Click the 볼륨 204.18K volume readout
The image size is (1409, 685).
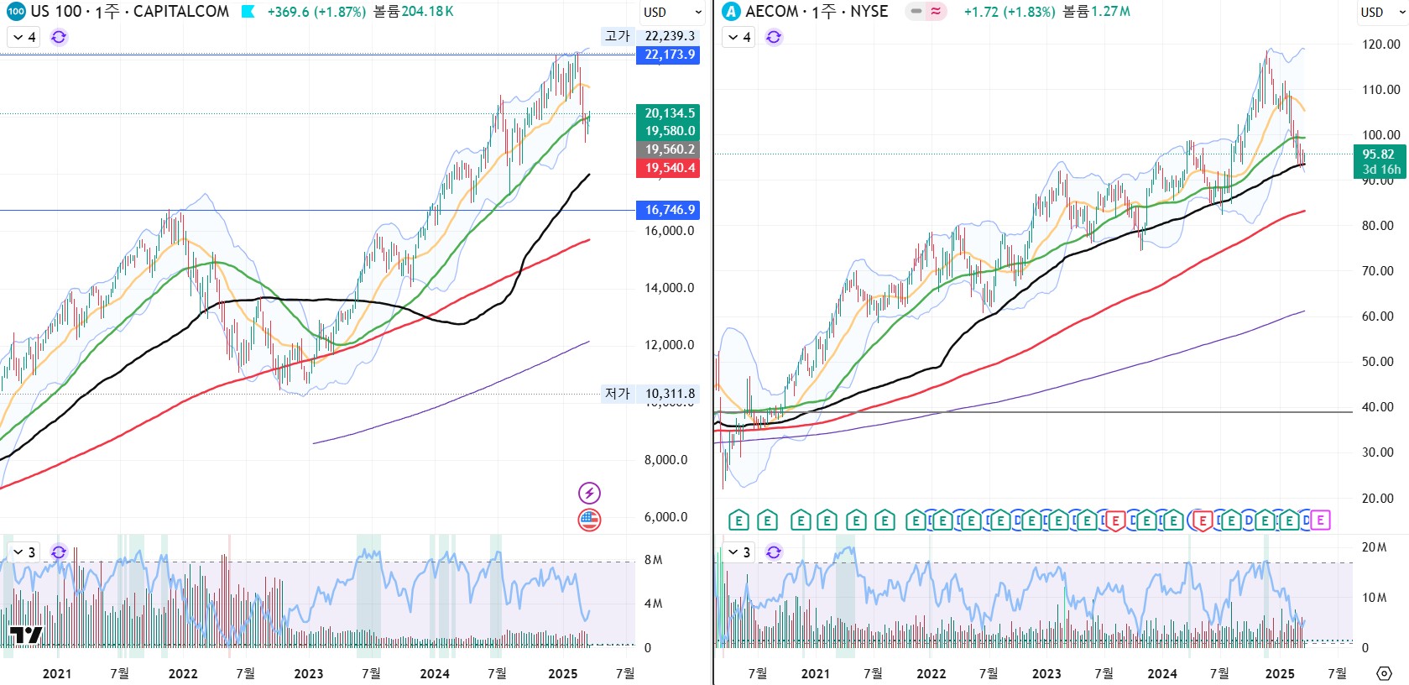click(414, 12)
